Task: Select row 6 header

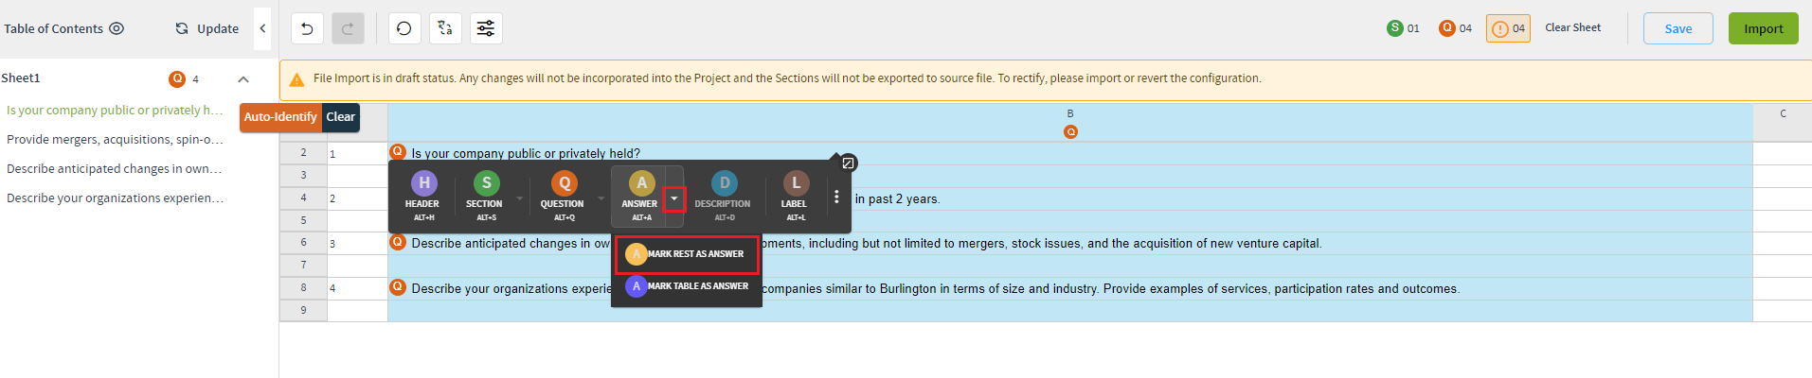Action: 303,243
